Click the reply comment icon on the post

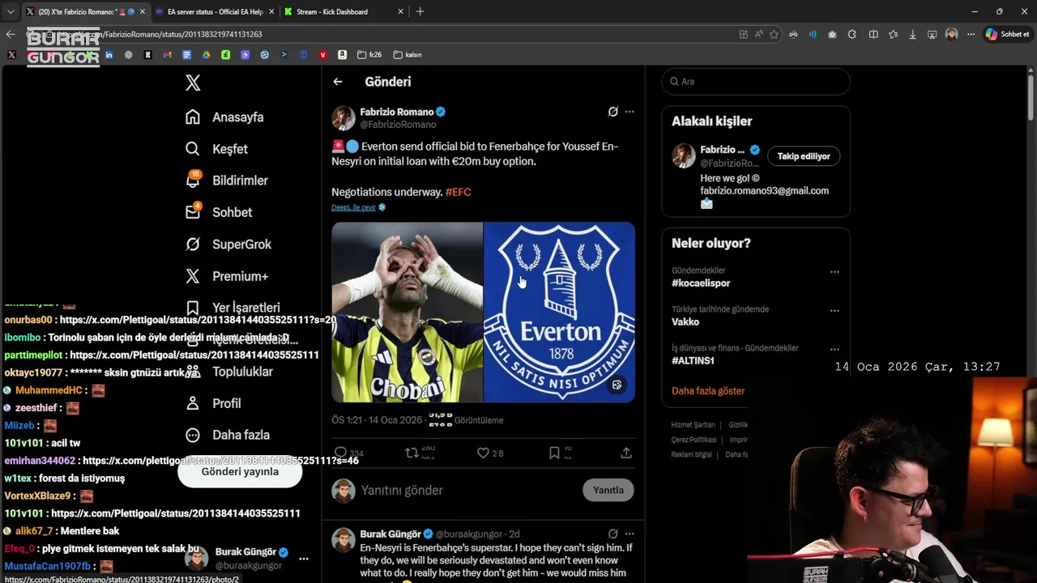click(340, 453)
